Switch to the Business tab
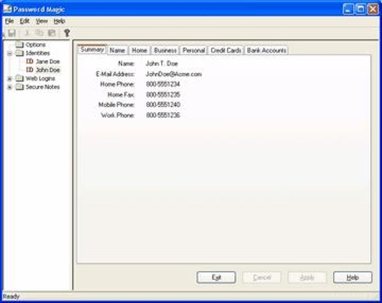Viewport: 382px width, 303px height. 165,50
